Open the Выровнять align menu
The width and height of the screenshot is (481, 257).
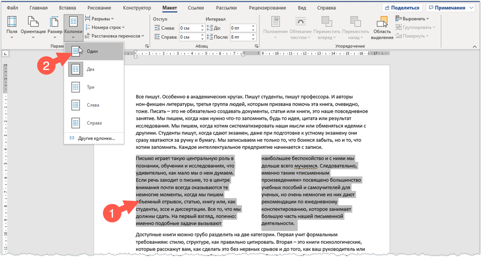[x=412, y=19]
